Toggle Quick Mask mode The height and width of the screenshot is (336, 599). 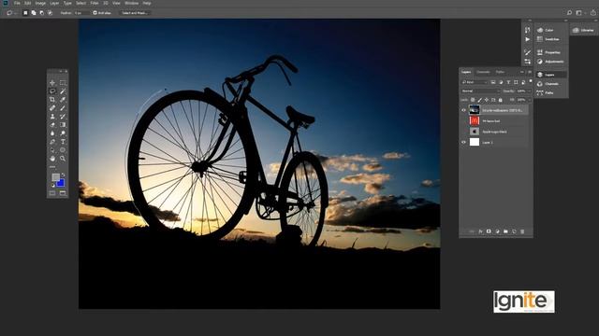tap(52, 193)
